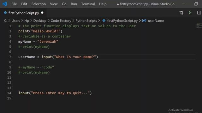Viewport: 202px width, 113px height.
Task: Open the Go menu
Action: 64,4
